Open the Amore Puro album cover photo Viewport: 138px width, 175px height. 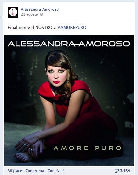[69, 100]
